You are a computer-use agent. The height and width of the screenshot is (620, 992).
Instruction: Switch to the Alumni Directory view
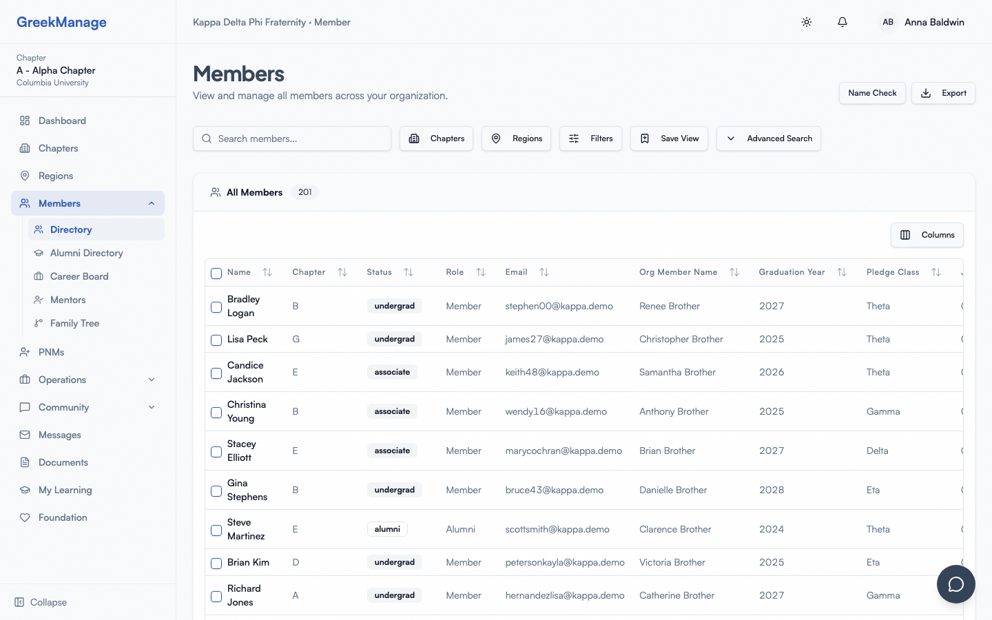point(85,253)
